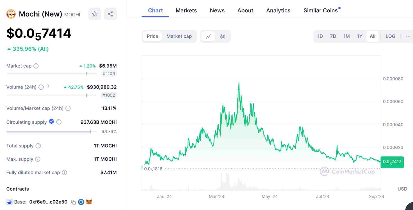
Task: Open Fully diluted market cap info icon
Action: 64,173
